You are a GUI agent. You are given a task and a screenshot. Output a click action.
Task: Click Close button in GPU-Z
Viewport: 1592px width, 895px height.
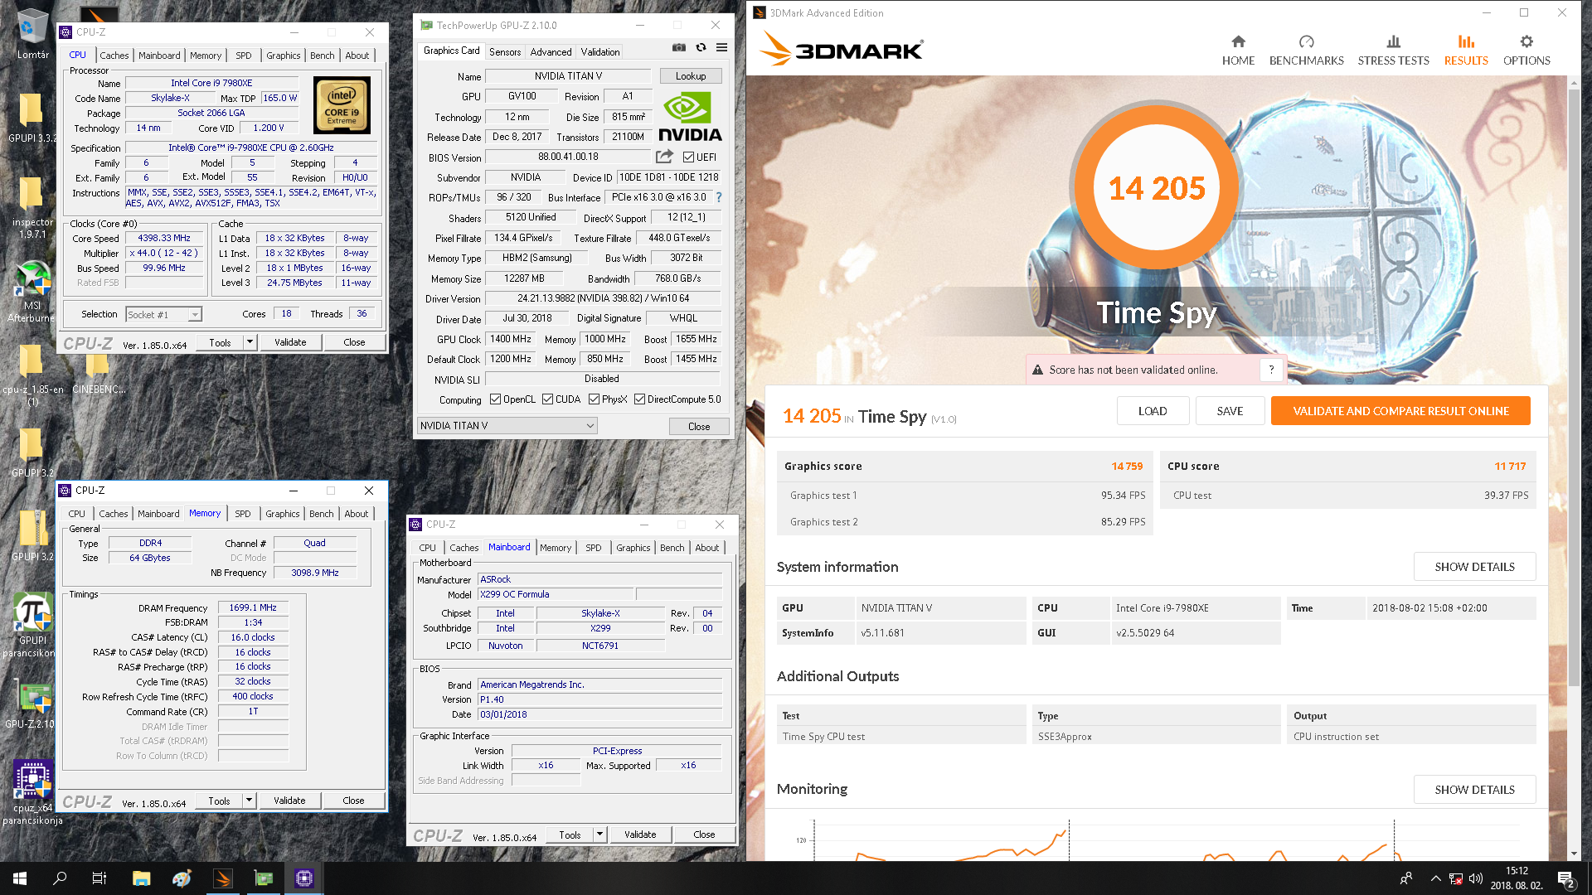click(x=699, y=427)
